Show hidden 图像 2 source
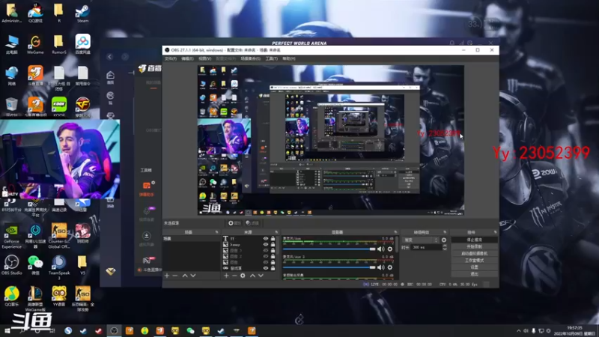Viewport: 599px width, 337px height. [266, 256]
